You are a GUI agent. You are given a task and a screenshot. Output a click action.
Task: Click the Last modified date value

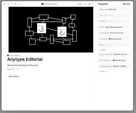(x=120, y=54)
